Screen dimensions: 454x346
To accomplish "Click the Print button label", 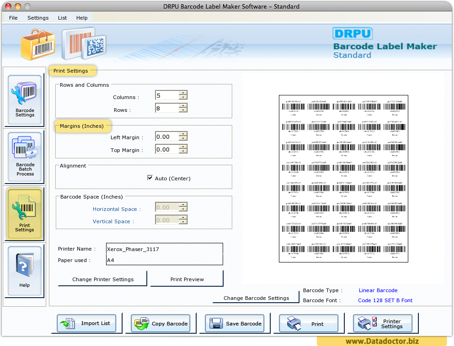I will [317, 324].
